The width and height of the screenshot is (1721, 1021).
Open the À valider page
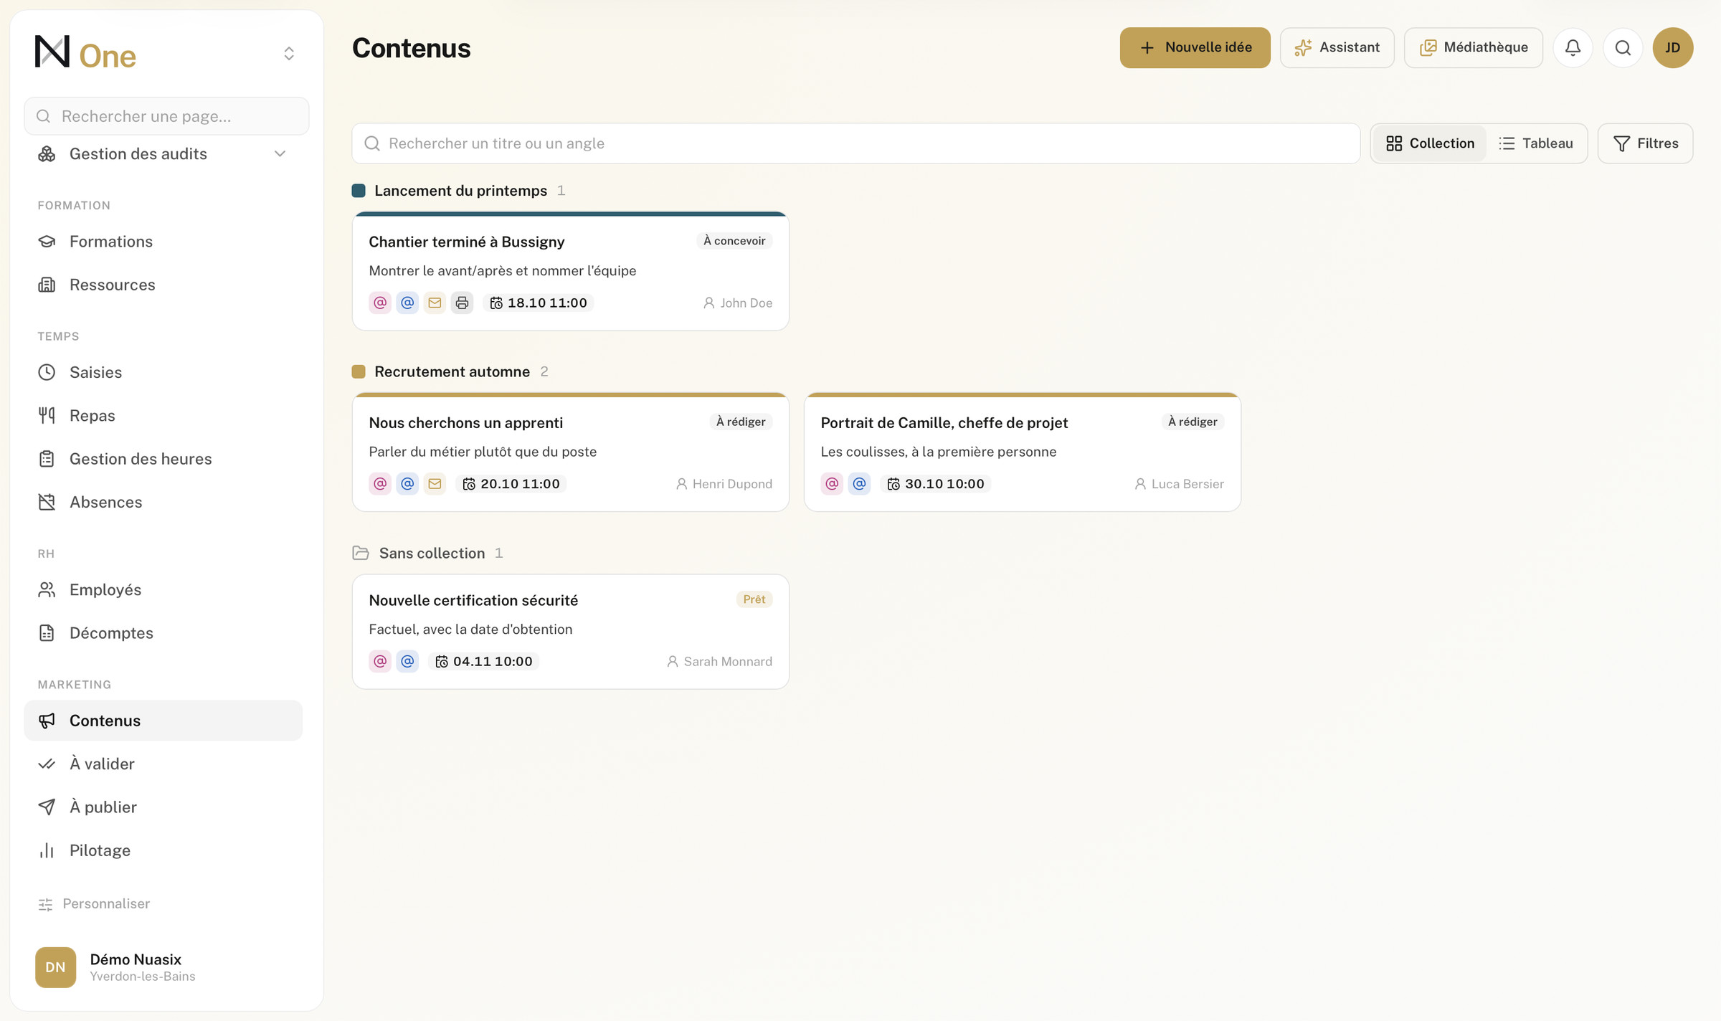click(x=163, y=764)
